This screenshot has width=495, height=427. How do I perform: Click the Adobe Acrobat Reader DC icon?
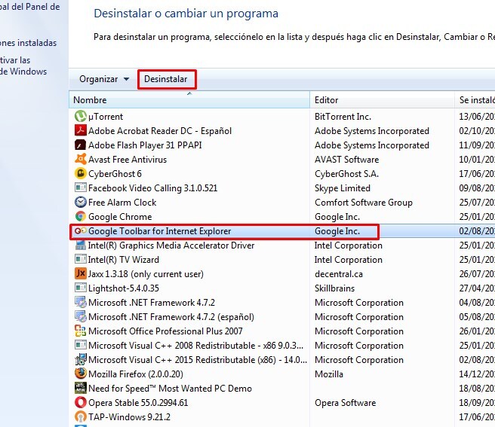(81, 130)
